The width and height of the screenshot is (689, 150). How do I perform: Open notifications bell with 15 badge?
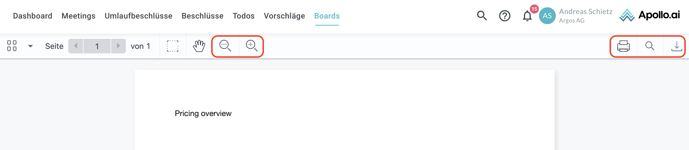(527, 16)
